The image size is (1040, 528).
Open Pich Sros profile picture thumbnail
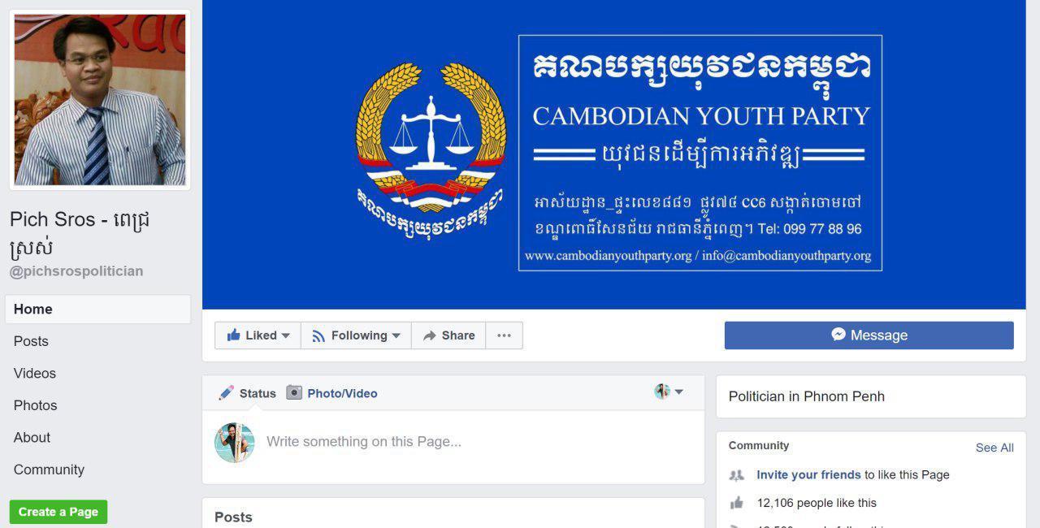(100, 100)
